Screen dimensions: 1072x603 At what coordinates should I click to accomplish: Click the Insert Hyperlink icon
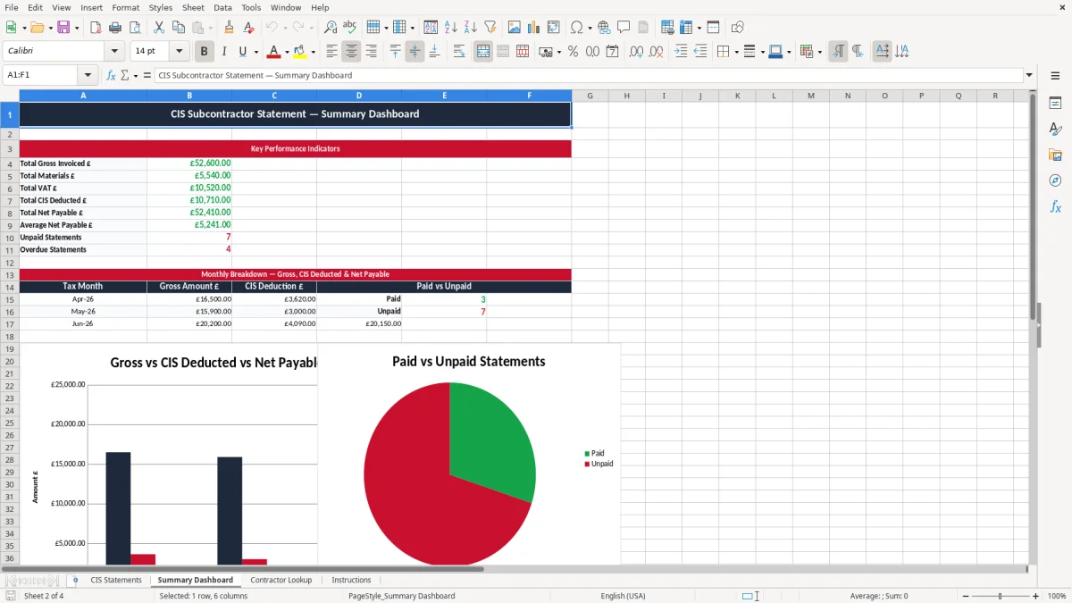tap(604, 28)
